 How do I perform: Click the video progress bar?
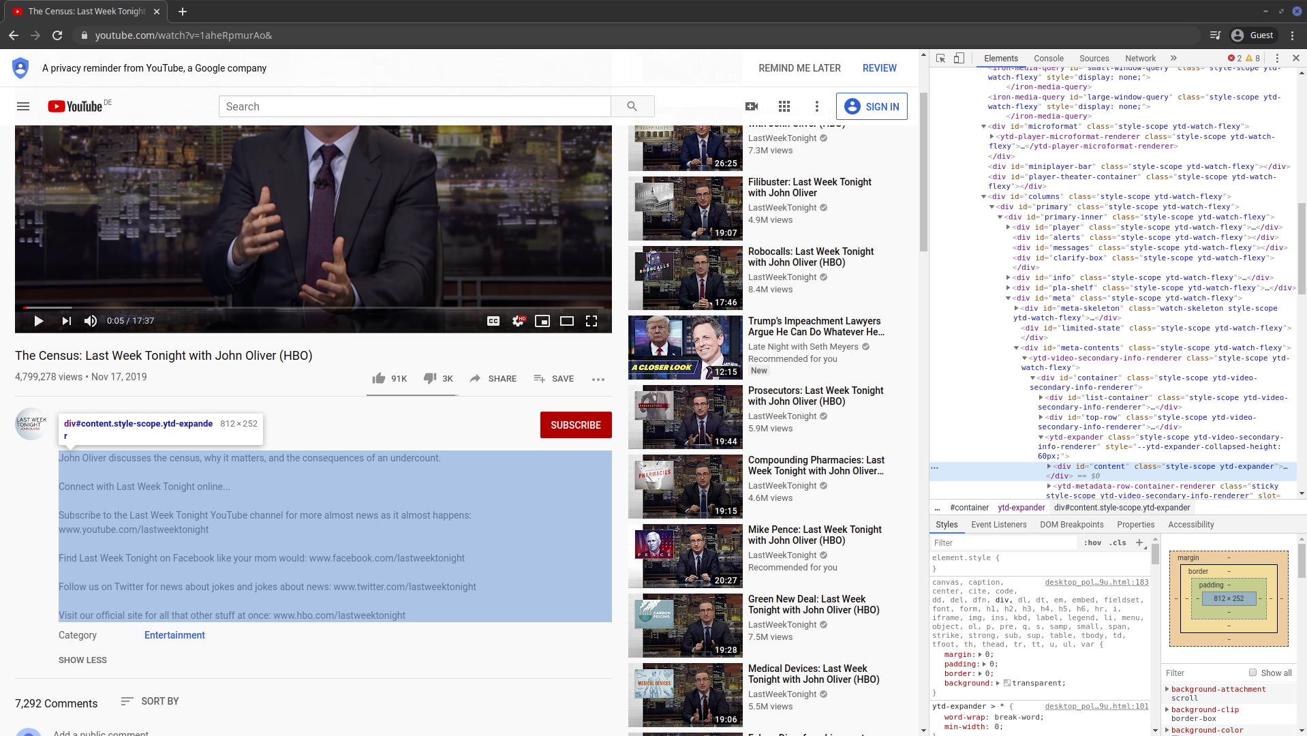coord(313,307)
